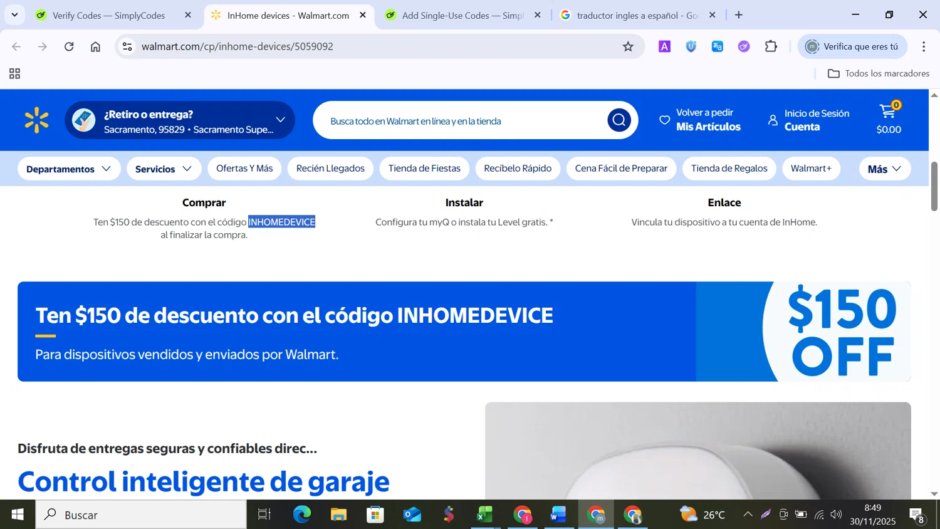
Task: Expand the Más menu
Action: 884,169
